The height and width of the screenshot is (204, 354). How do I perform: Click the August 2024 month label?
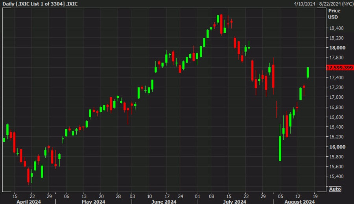(x=300, y=202)
